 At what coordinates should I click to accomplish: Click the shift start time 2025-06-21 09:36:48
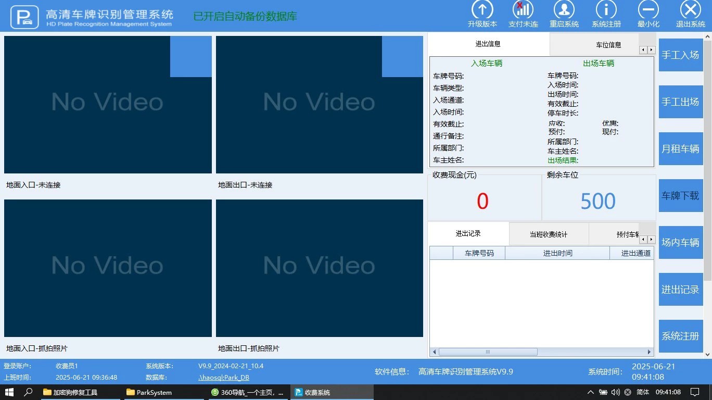[86, 378]
